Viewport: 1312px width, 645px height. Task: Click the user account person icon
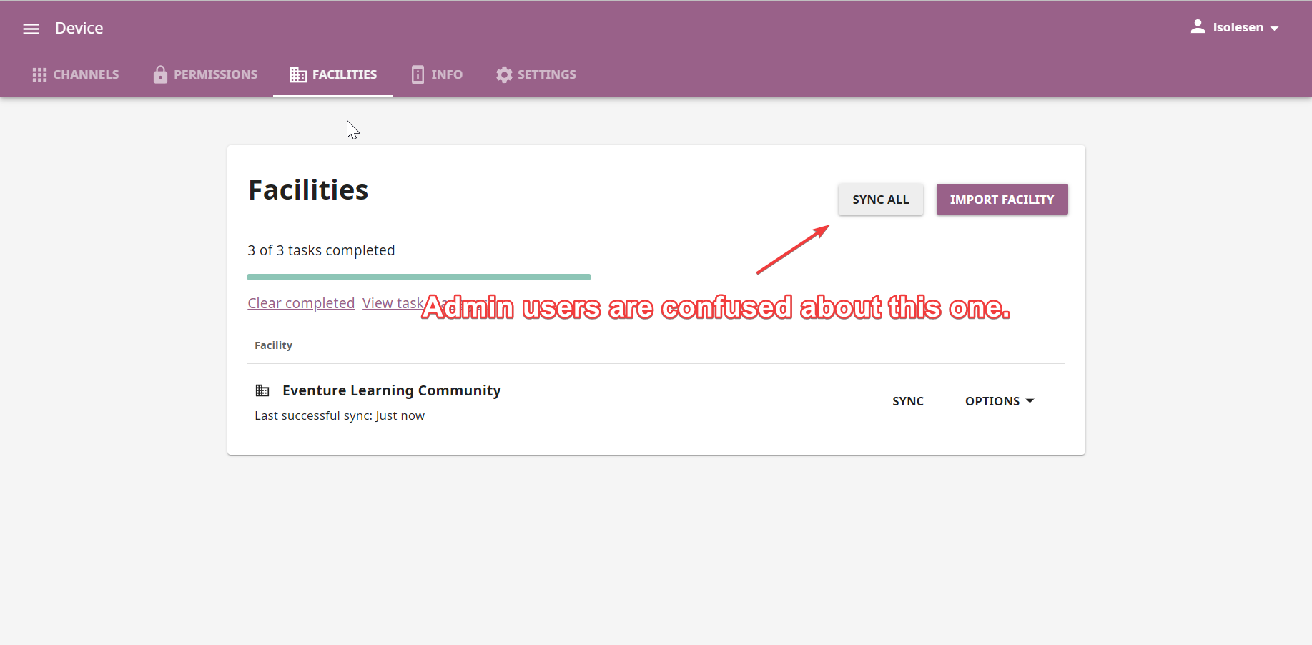point(1198,26)
